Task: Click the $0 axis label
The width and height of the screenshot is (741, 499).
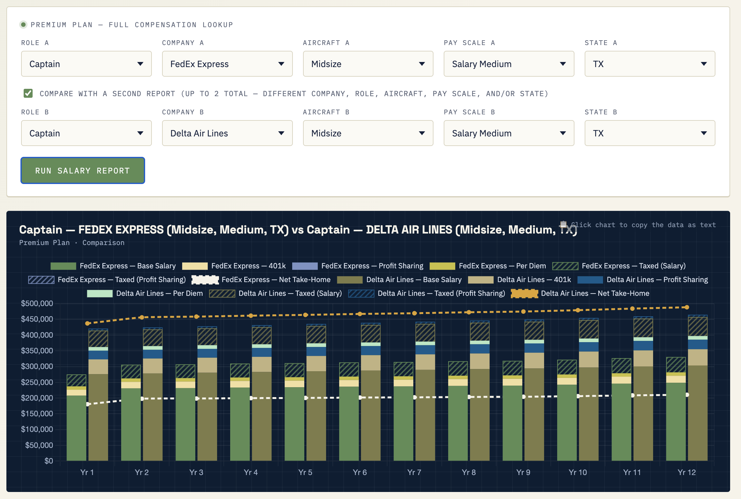Action: coord(49,461)
